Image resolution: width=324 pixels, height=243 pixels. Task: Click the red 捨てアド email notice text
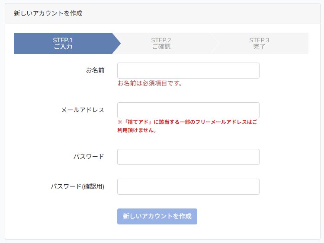pyautogui.click(x=187, y=126)
